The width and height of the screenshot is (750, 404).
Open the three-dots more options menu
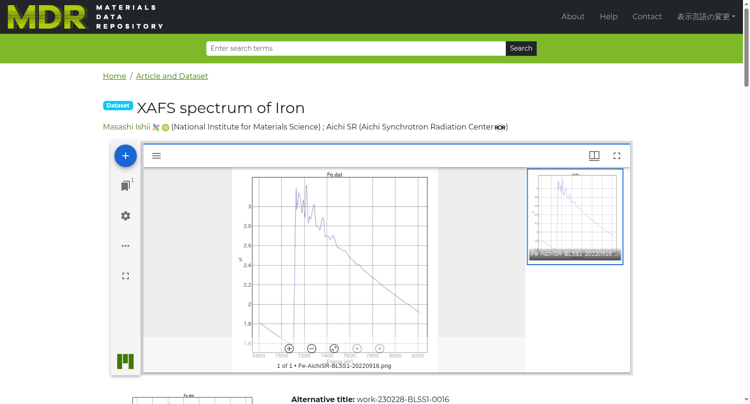pos(126,246)
